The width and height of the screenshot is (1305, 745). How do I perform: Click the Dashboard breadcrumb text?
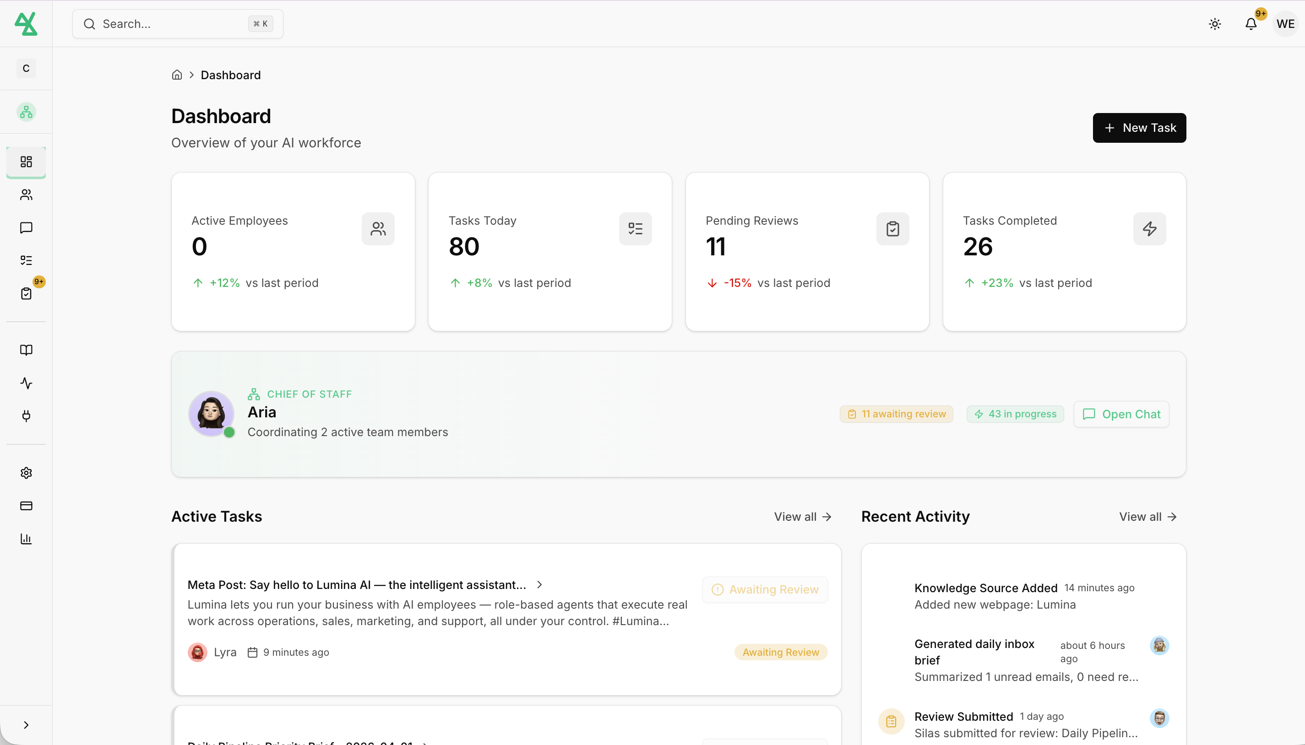click(230, 75)
